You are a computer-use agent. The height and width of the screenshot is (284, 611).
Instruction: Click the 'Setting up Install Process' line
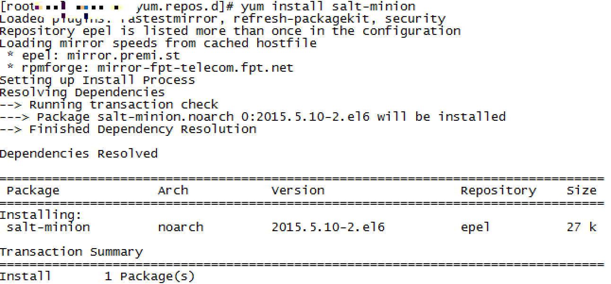pos(97,81)
